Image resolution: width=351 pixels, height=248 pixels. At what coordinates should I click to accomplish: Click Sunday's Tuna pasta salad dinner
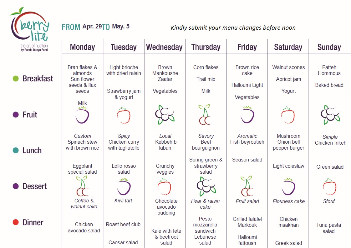click(x=328, y=228)
